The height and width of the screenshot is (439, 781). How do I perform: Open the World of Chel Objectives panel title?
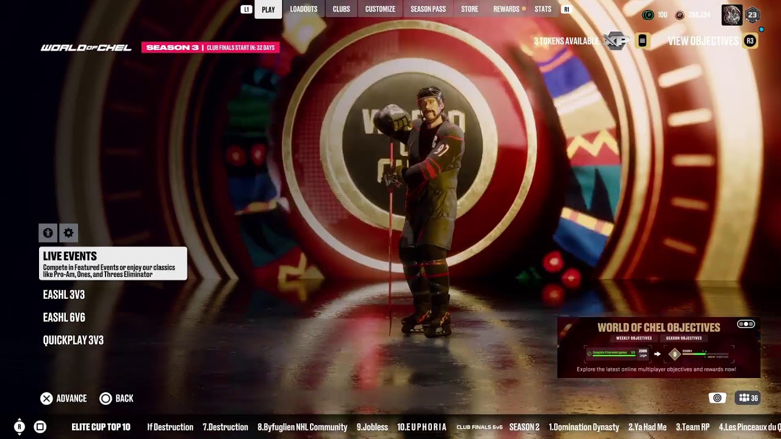[659, 327]
